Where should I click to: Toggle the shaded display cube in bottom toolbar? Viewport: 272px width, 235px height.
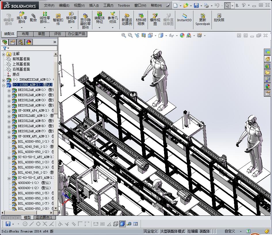[122, 224]
